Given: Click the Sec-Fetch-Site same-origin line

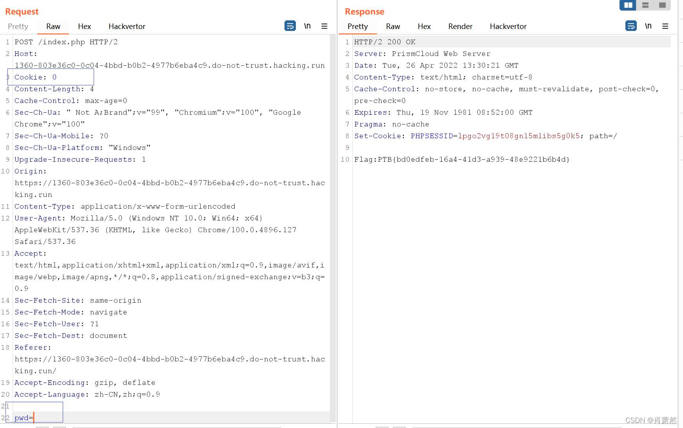Looking at the screenshot, I should click(x=78, y=300).
